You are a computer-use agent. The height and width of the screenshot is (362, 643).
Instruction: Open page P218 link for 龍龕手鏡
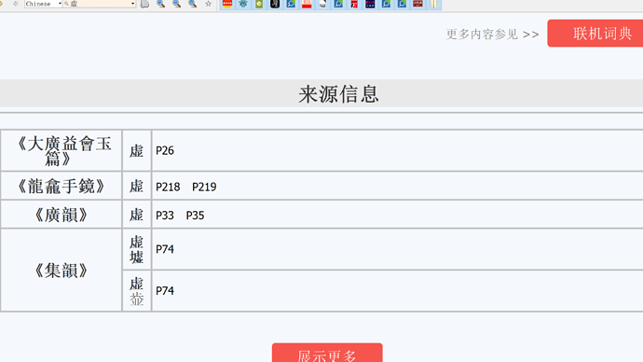pyautogui.click(x=168, y=188)
